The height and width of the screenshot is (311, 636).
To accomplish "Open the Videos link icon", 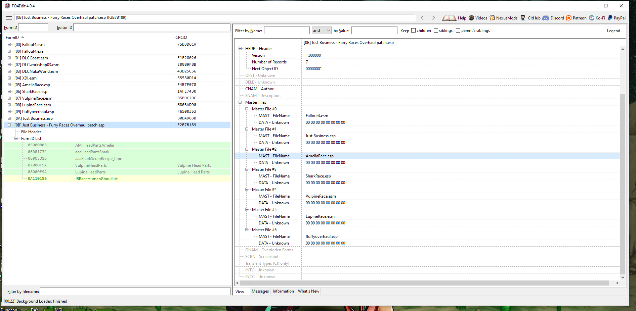I will point(471,18).
